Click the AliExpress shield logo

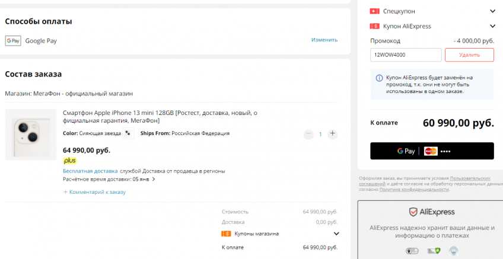pos(413,212)
